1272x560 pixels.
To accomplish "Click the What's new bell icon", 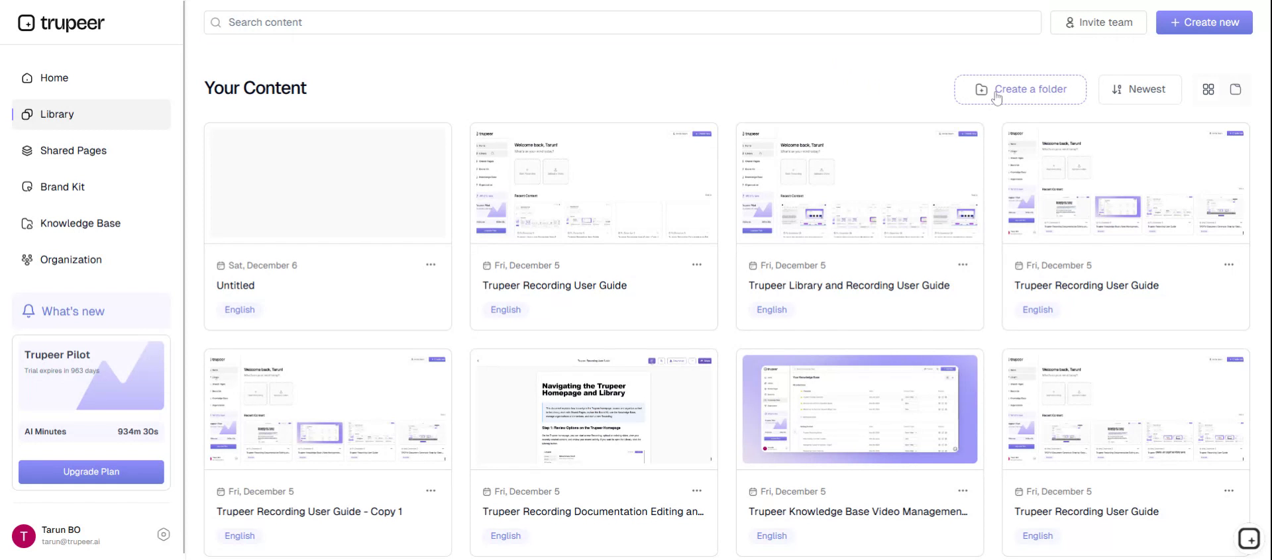I will pyautogui.click(x=28, y=311).
